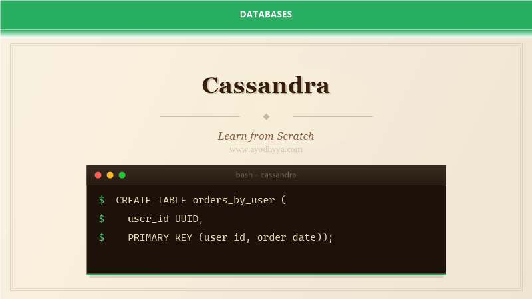Click the DATABASES header label
The height and width of the screenshot is (299, 532).
coord(266,14)
